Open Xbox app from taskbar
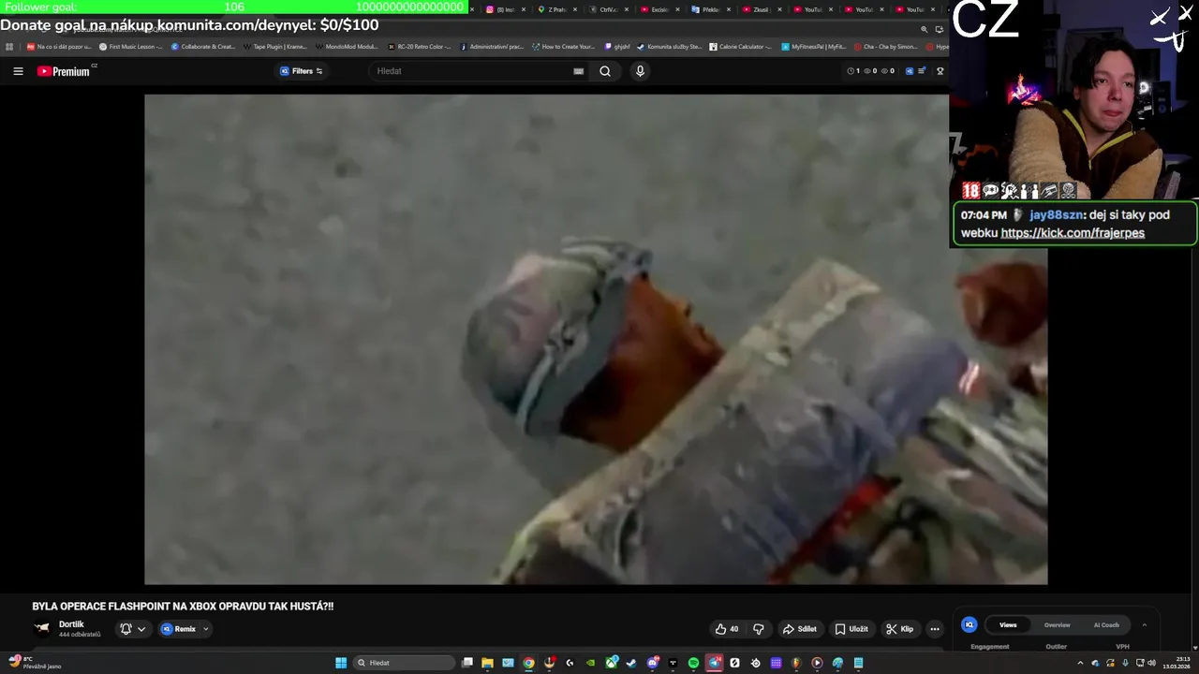1199x674 pixels. point(611,663)
